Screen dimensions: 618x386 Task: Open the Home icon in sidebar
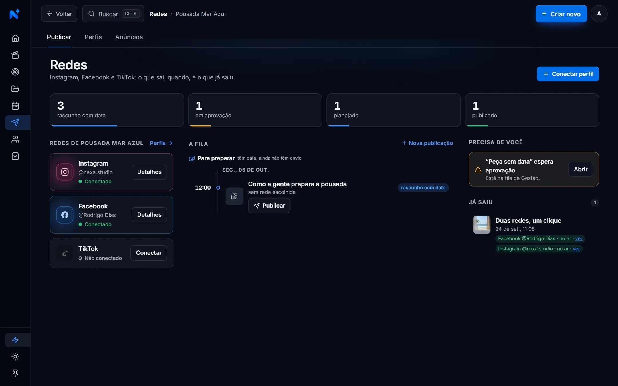coord(15,38)
